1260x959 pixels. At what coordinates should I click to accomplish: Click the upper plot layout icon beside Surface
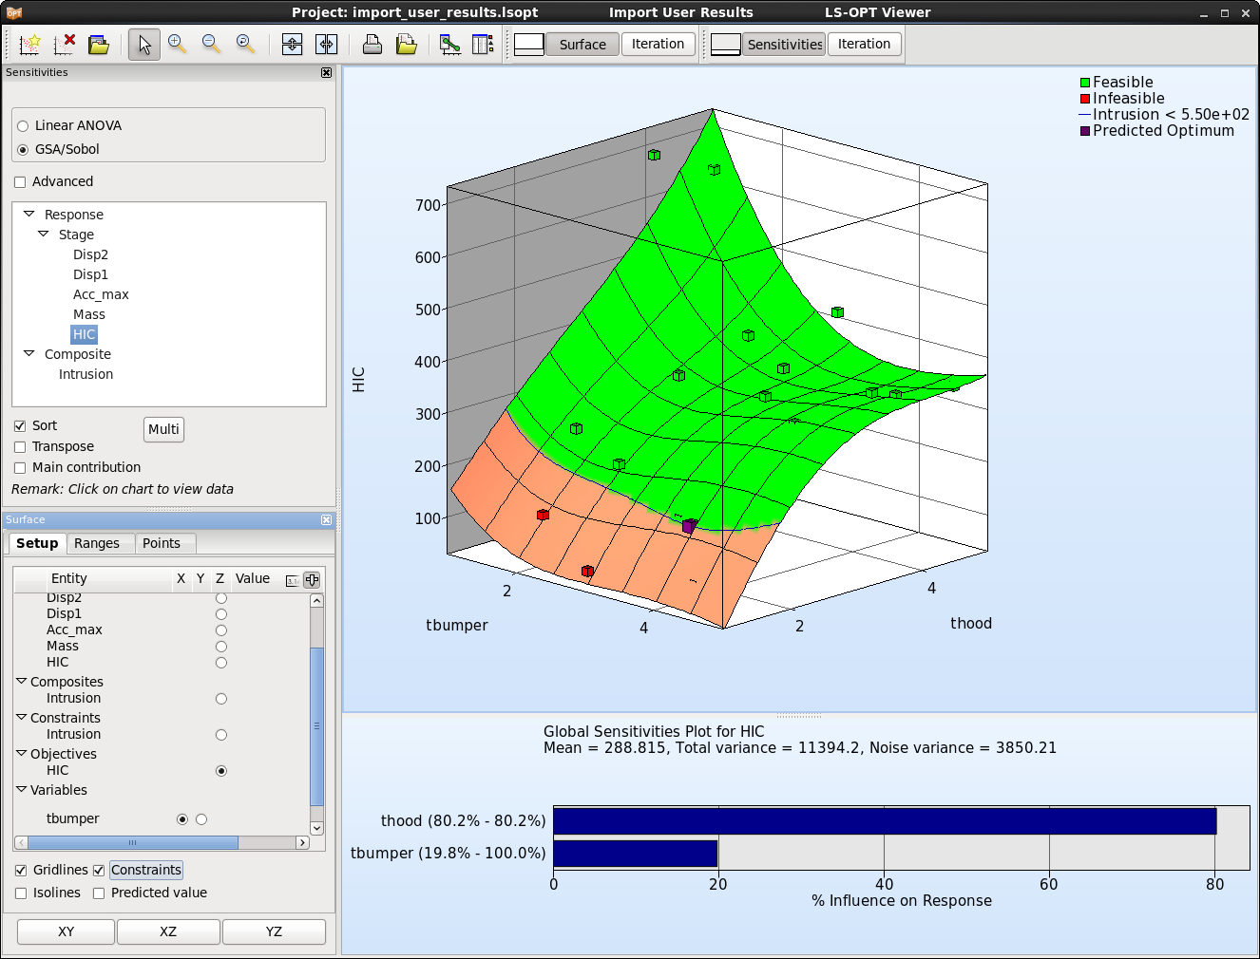point(529,44)
